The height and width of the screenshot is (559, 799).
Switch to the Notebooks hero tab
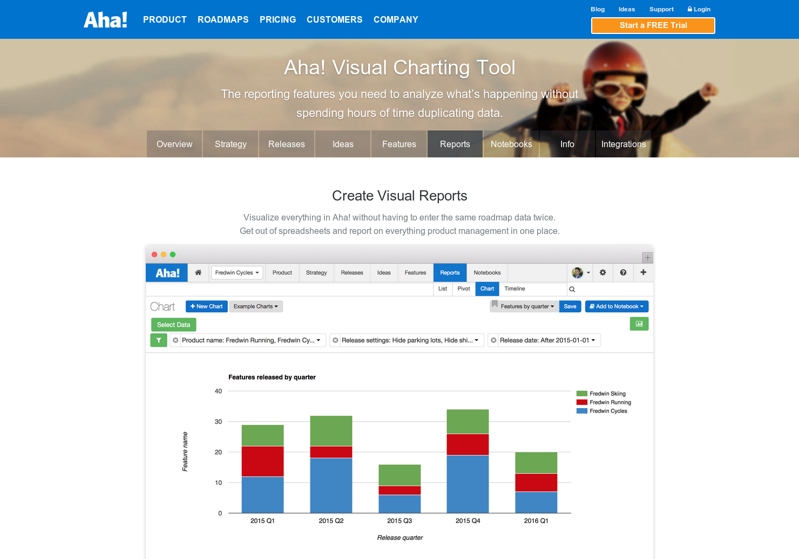[x=511, y=144]
